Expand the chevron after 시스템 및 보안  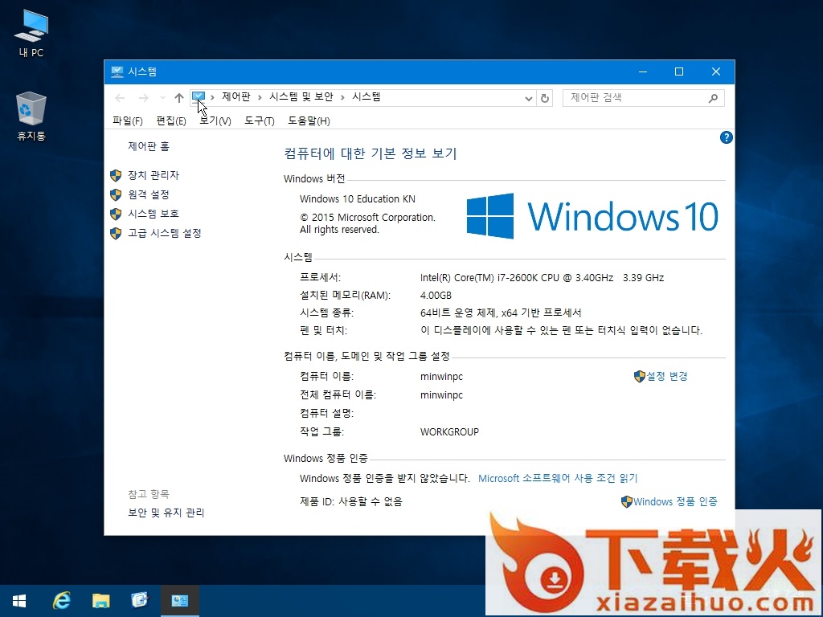point(342,97)
